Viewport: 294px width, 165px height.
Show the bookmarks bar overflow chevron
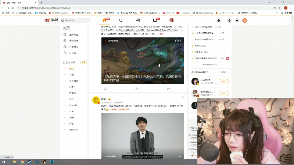pyautogui.click(x=277, y=13)
